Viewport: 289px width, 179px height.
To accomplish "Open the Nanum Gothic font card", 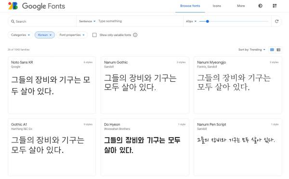I will coord(145,85).
